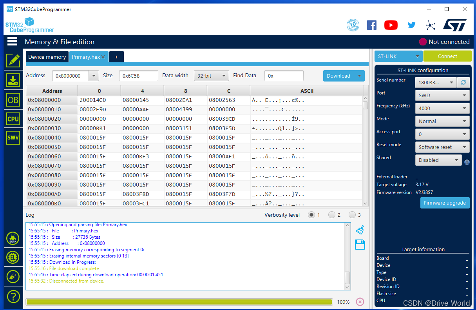Open Memory & File edition pencil icon
The height and width of the screenshot is (310, 476).
click(x=13, y=60)
